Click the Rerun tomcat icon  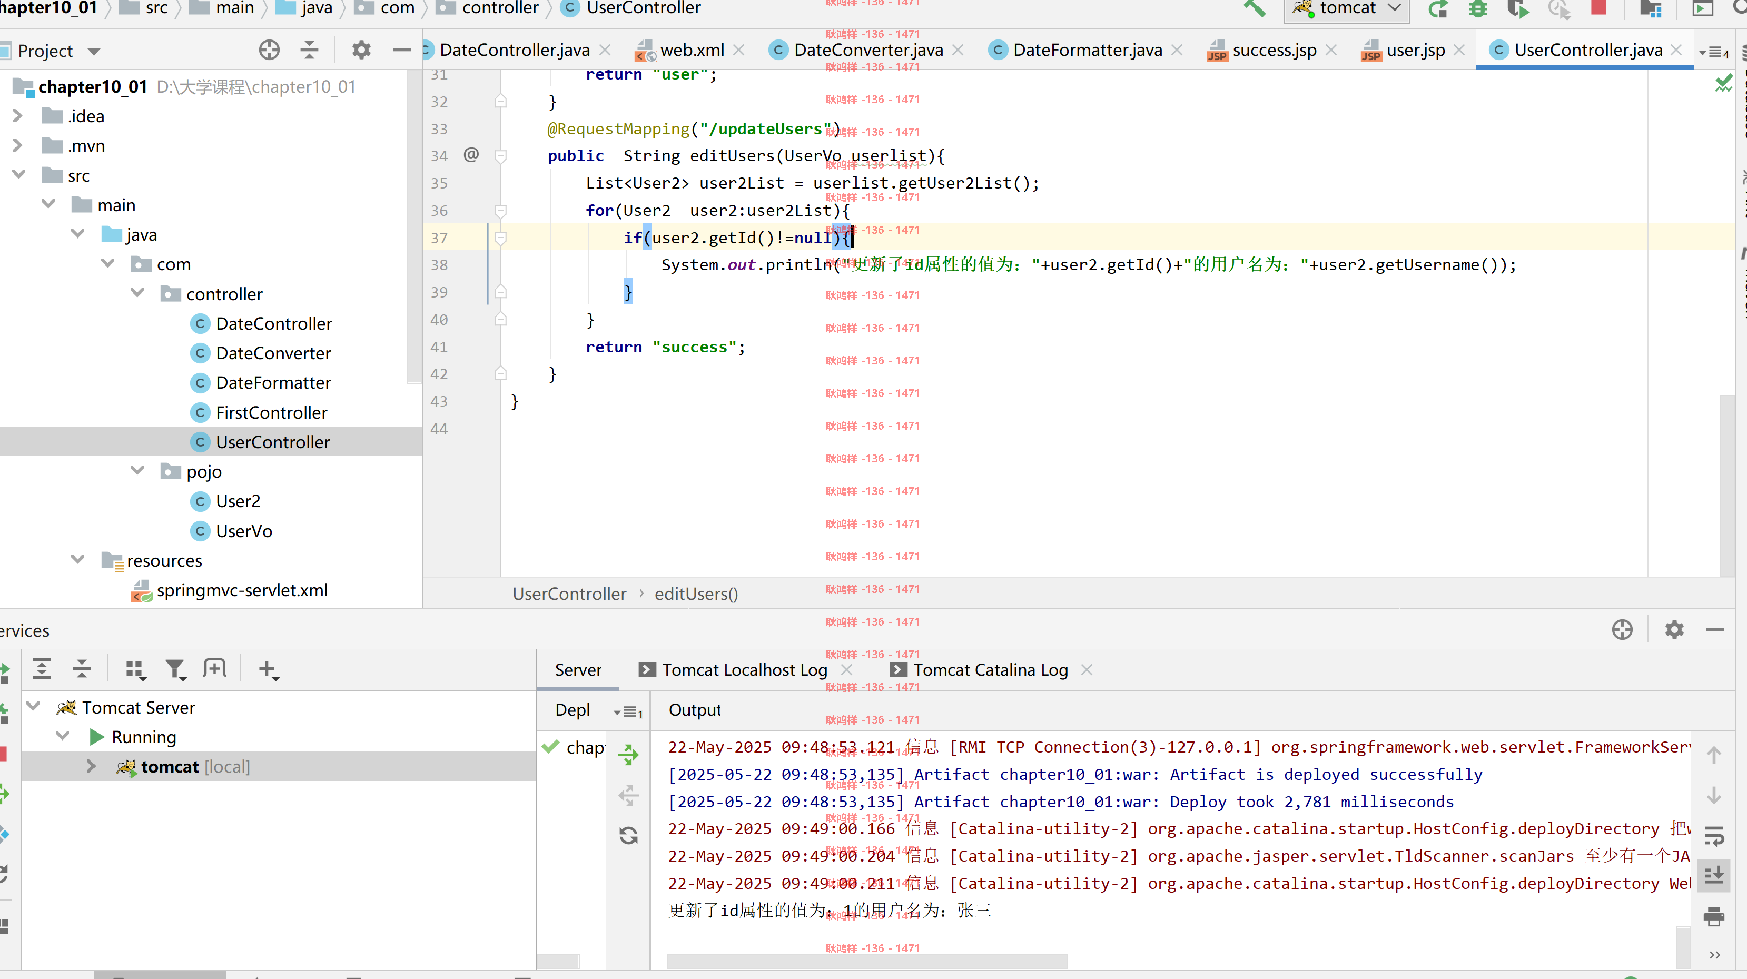point(1438,9)
